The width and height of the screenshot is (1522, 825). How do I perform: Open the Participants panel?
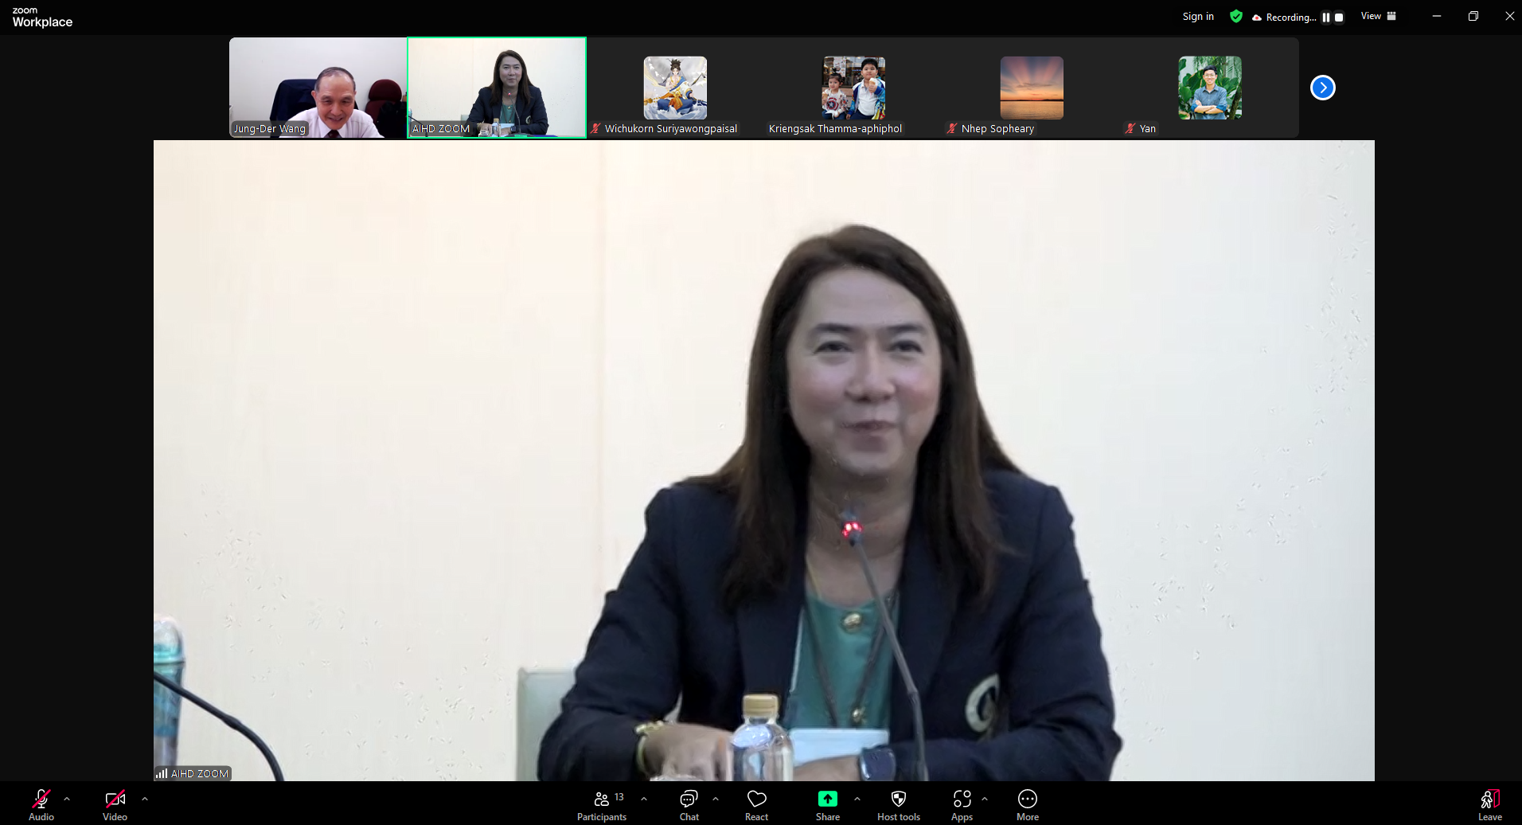point(602,805)
